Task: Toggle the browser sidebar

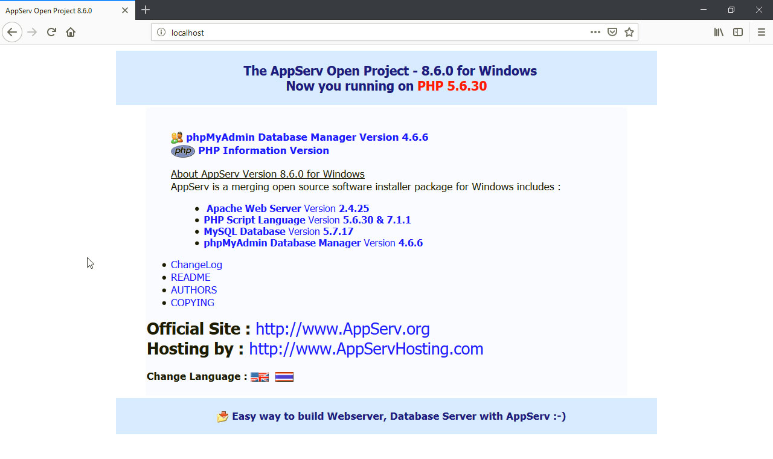Action: coord(738,32)
